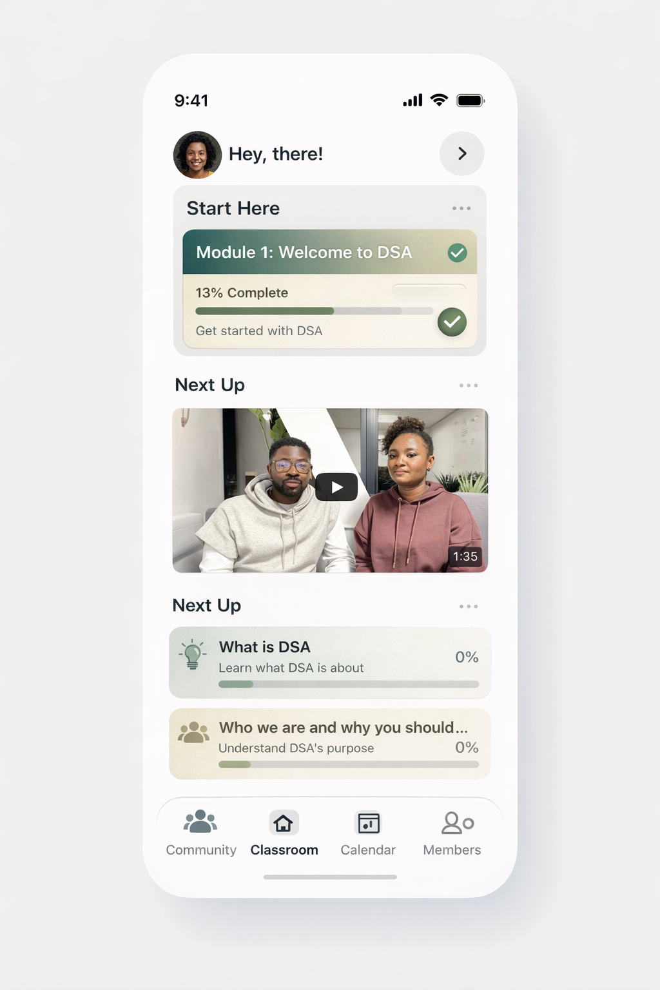Open the three-dots menu above the video
660x990 pixels.
pyautogui.click(x=469, y=385)
